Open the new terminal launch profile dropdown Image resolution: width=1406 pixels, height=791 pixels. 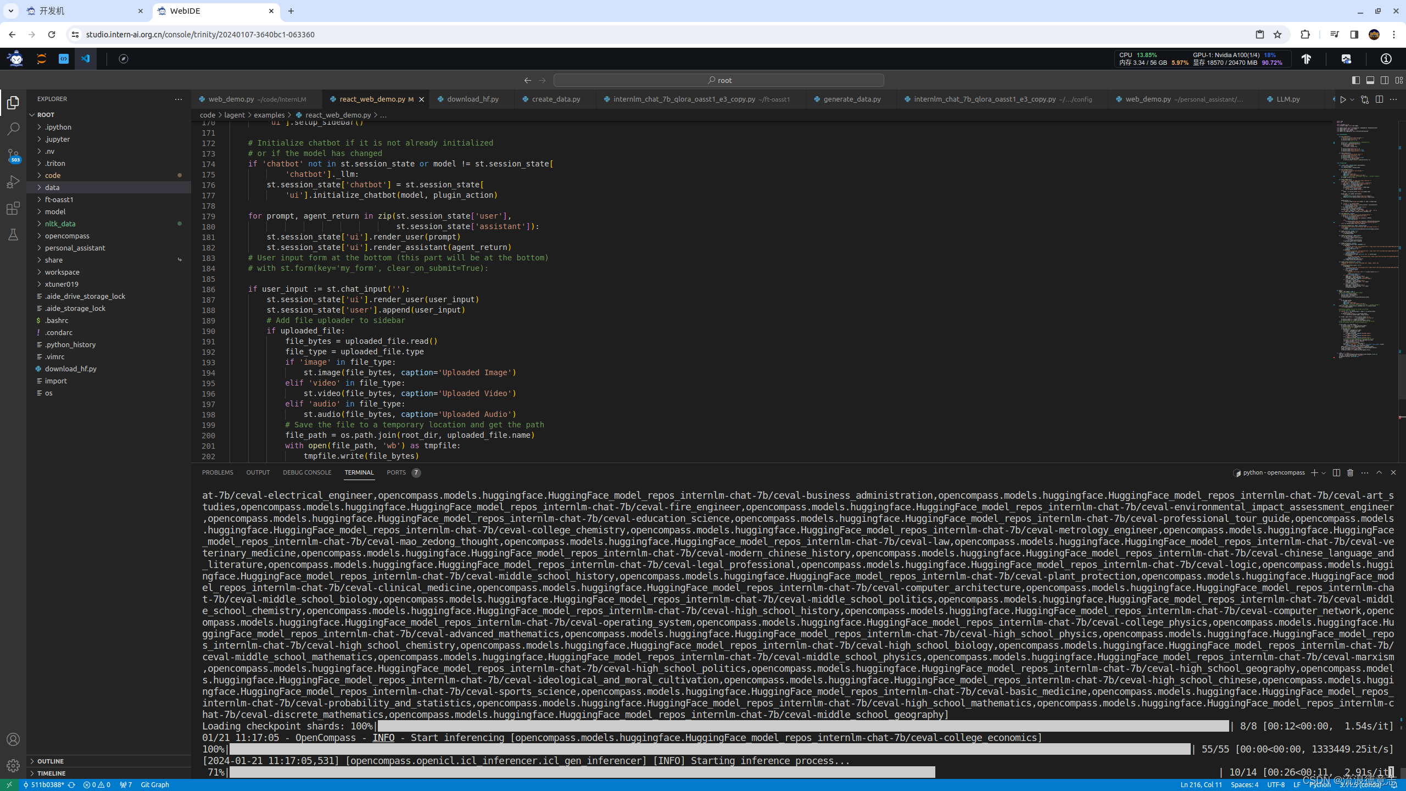coord(1324,473)
